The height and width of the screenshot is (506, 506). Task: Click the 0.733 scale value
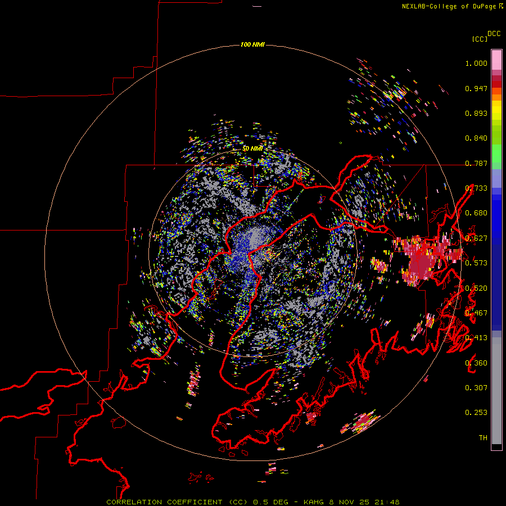click(x=476, y=188)
